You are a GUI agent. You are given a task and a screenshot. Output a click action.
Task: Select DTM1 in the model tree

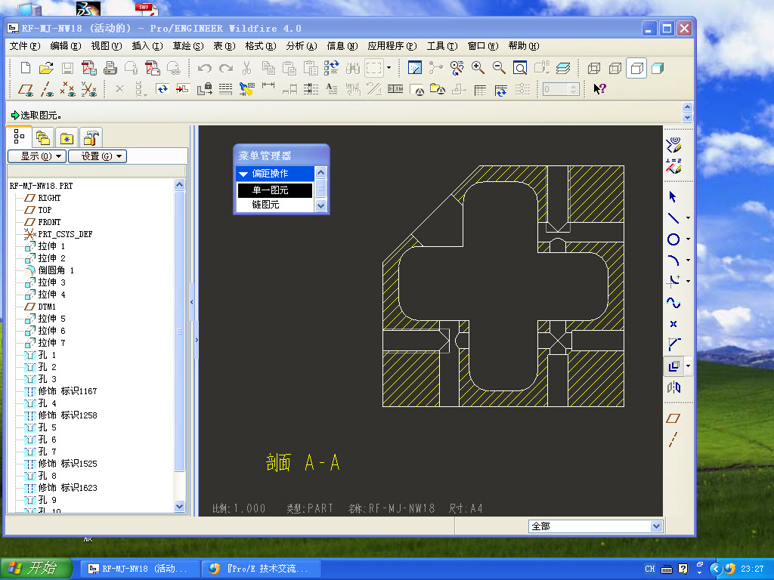[x=47, y=307]
